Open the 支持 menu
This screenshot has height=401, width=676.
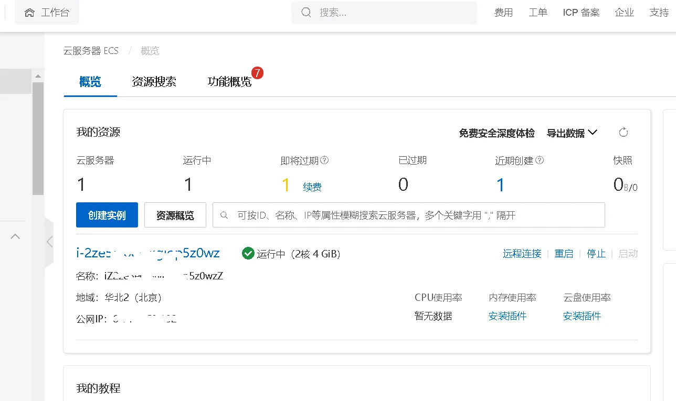click(659, 13)
